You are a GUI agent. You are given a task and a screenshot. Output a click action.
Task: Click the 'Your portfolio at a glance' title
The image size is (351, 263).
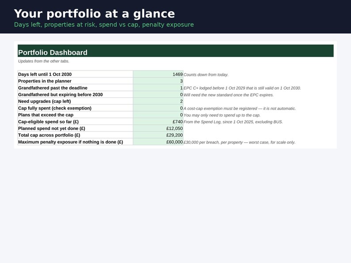[94, 14]
